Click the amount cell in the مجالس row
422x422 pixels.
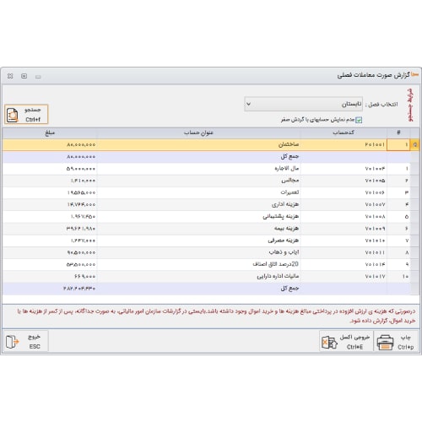pos(50,181)
